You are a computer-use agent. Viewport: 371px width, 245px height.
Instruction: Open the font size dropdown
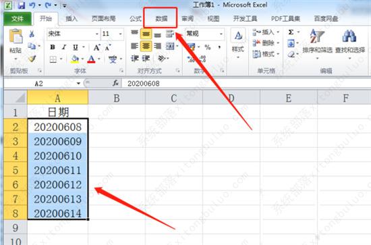point(121,34)
